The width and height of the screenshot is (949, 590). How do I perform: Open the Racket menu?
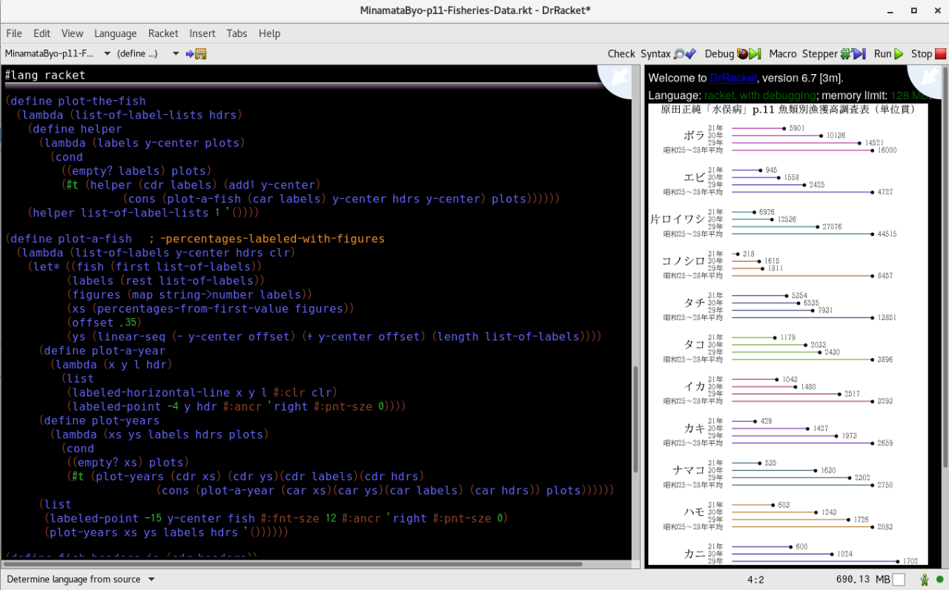pos(162,33)
